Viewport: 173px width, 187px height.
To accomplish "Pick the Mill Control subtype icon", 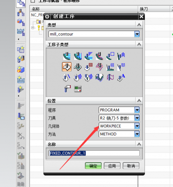I will point(78,89).
